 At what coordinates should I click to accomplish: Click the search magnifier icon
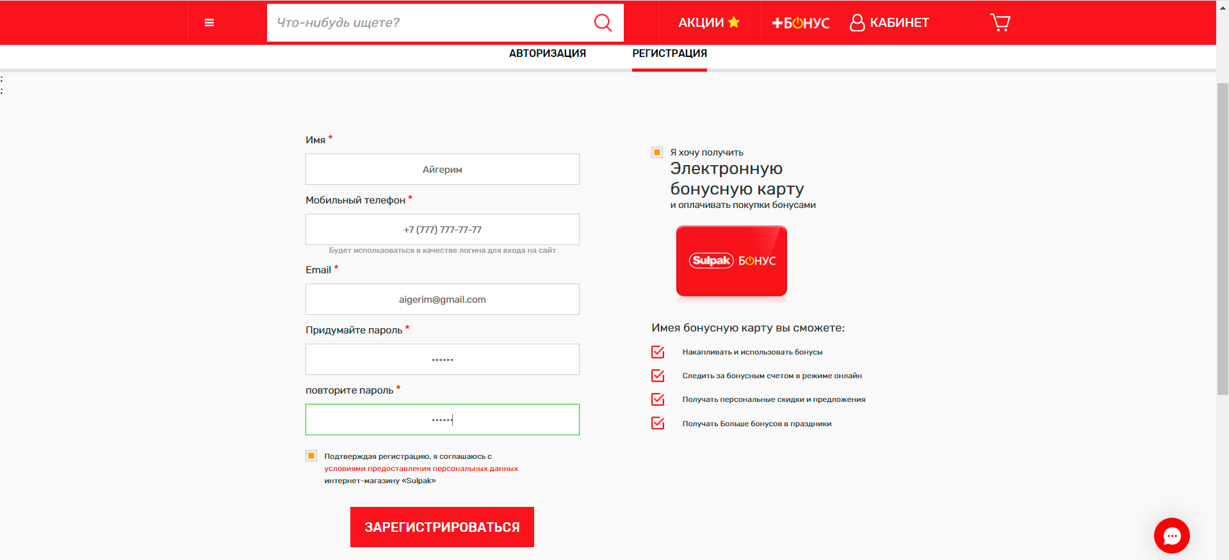603,22
